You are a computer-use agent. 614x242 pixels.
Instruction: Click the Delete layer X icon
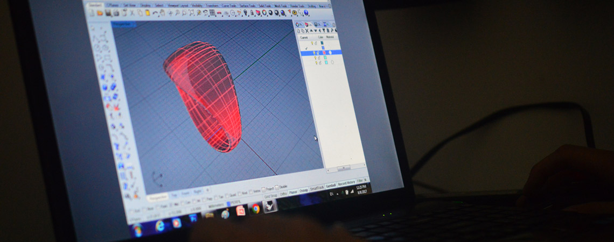307,31
